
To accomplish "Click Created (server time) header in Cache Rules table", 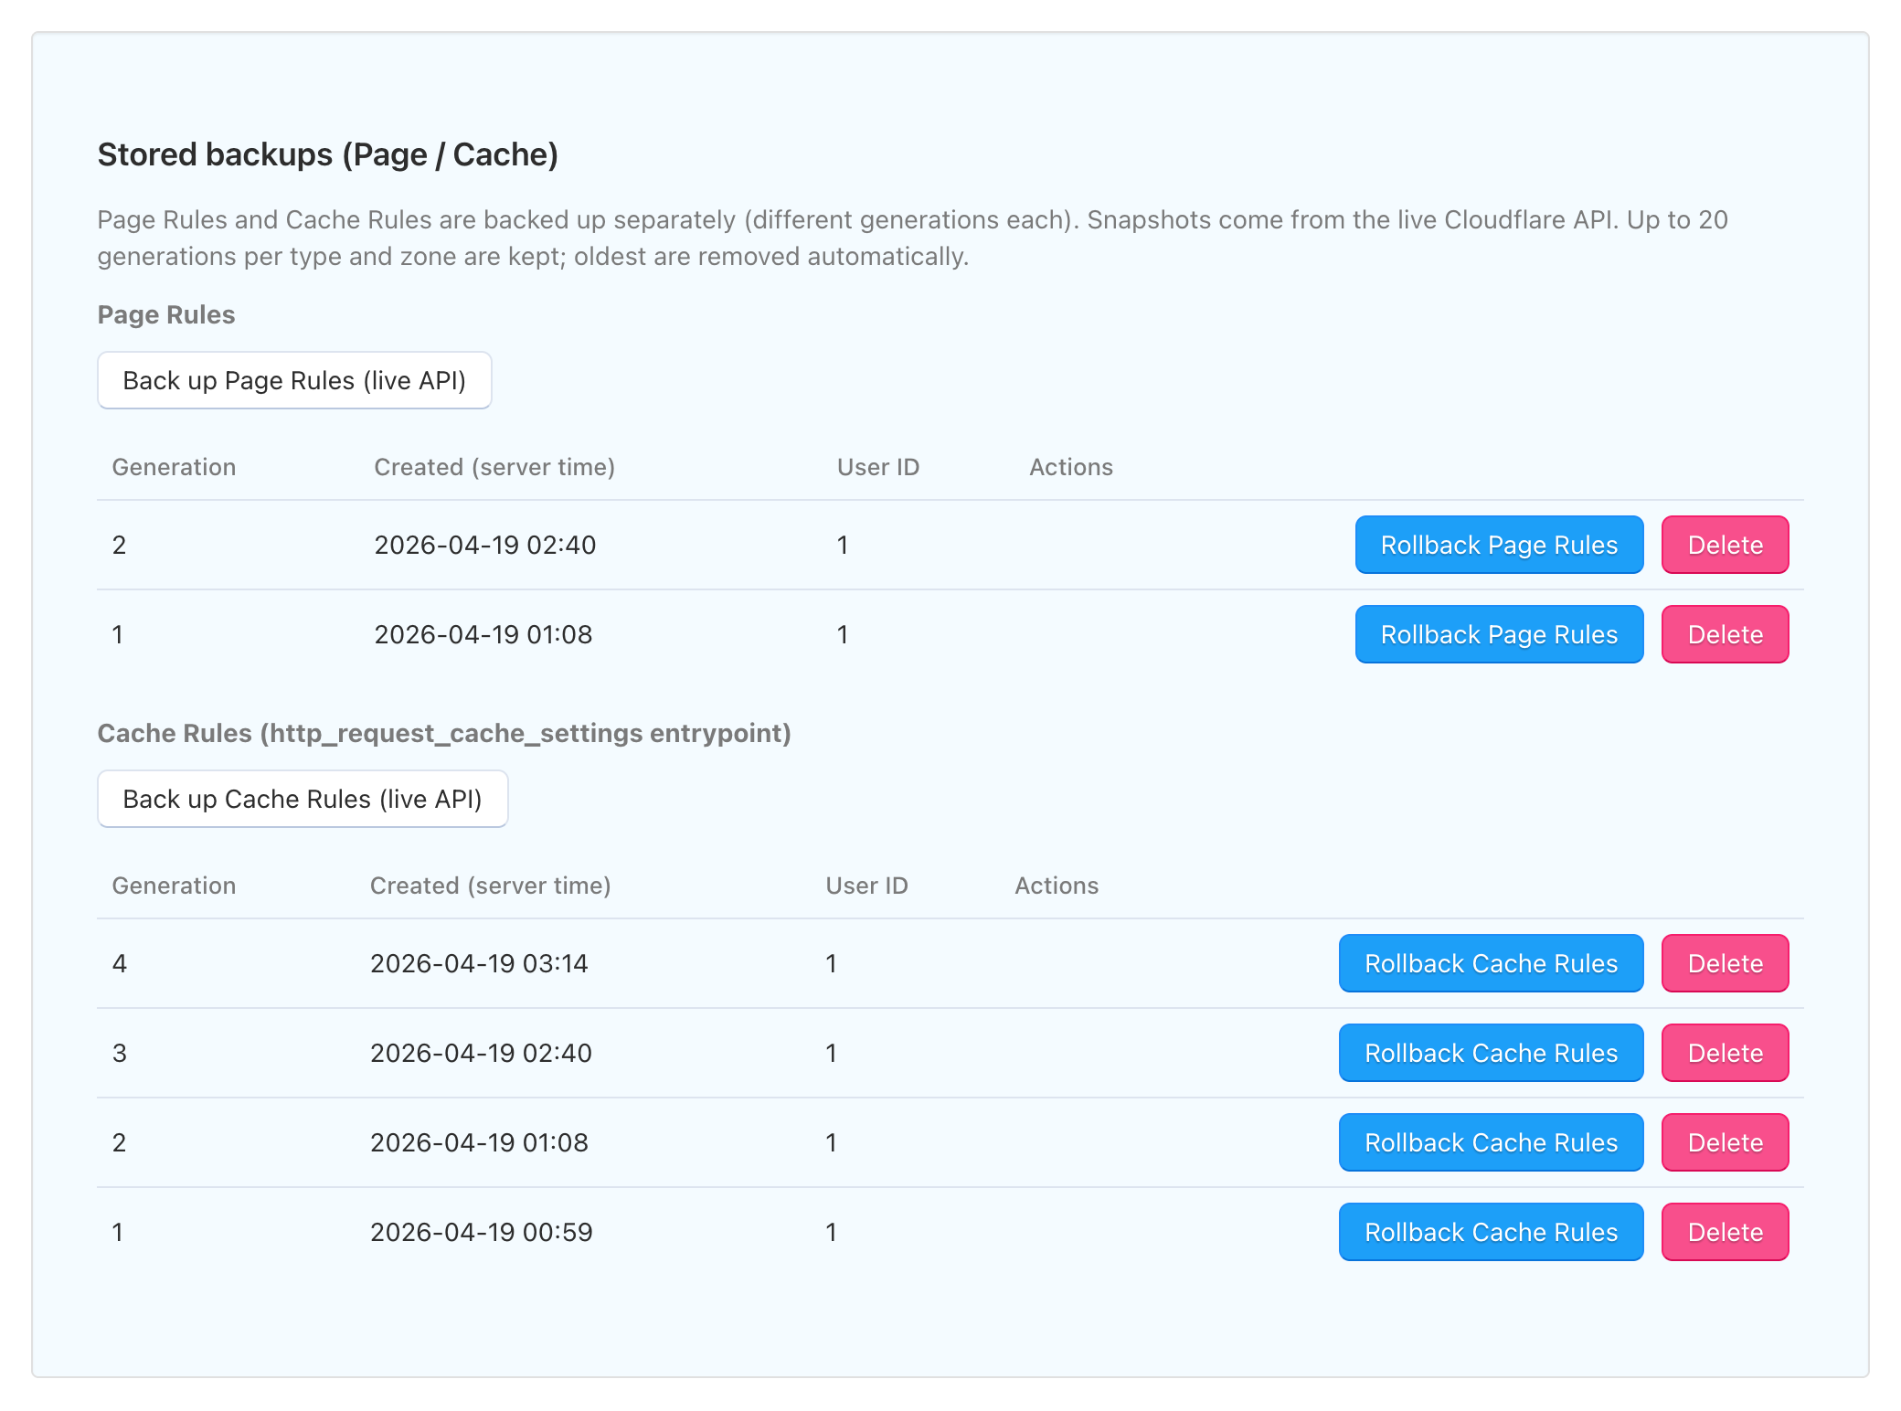I will (x=491, y=886).
